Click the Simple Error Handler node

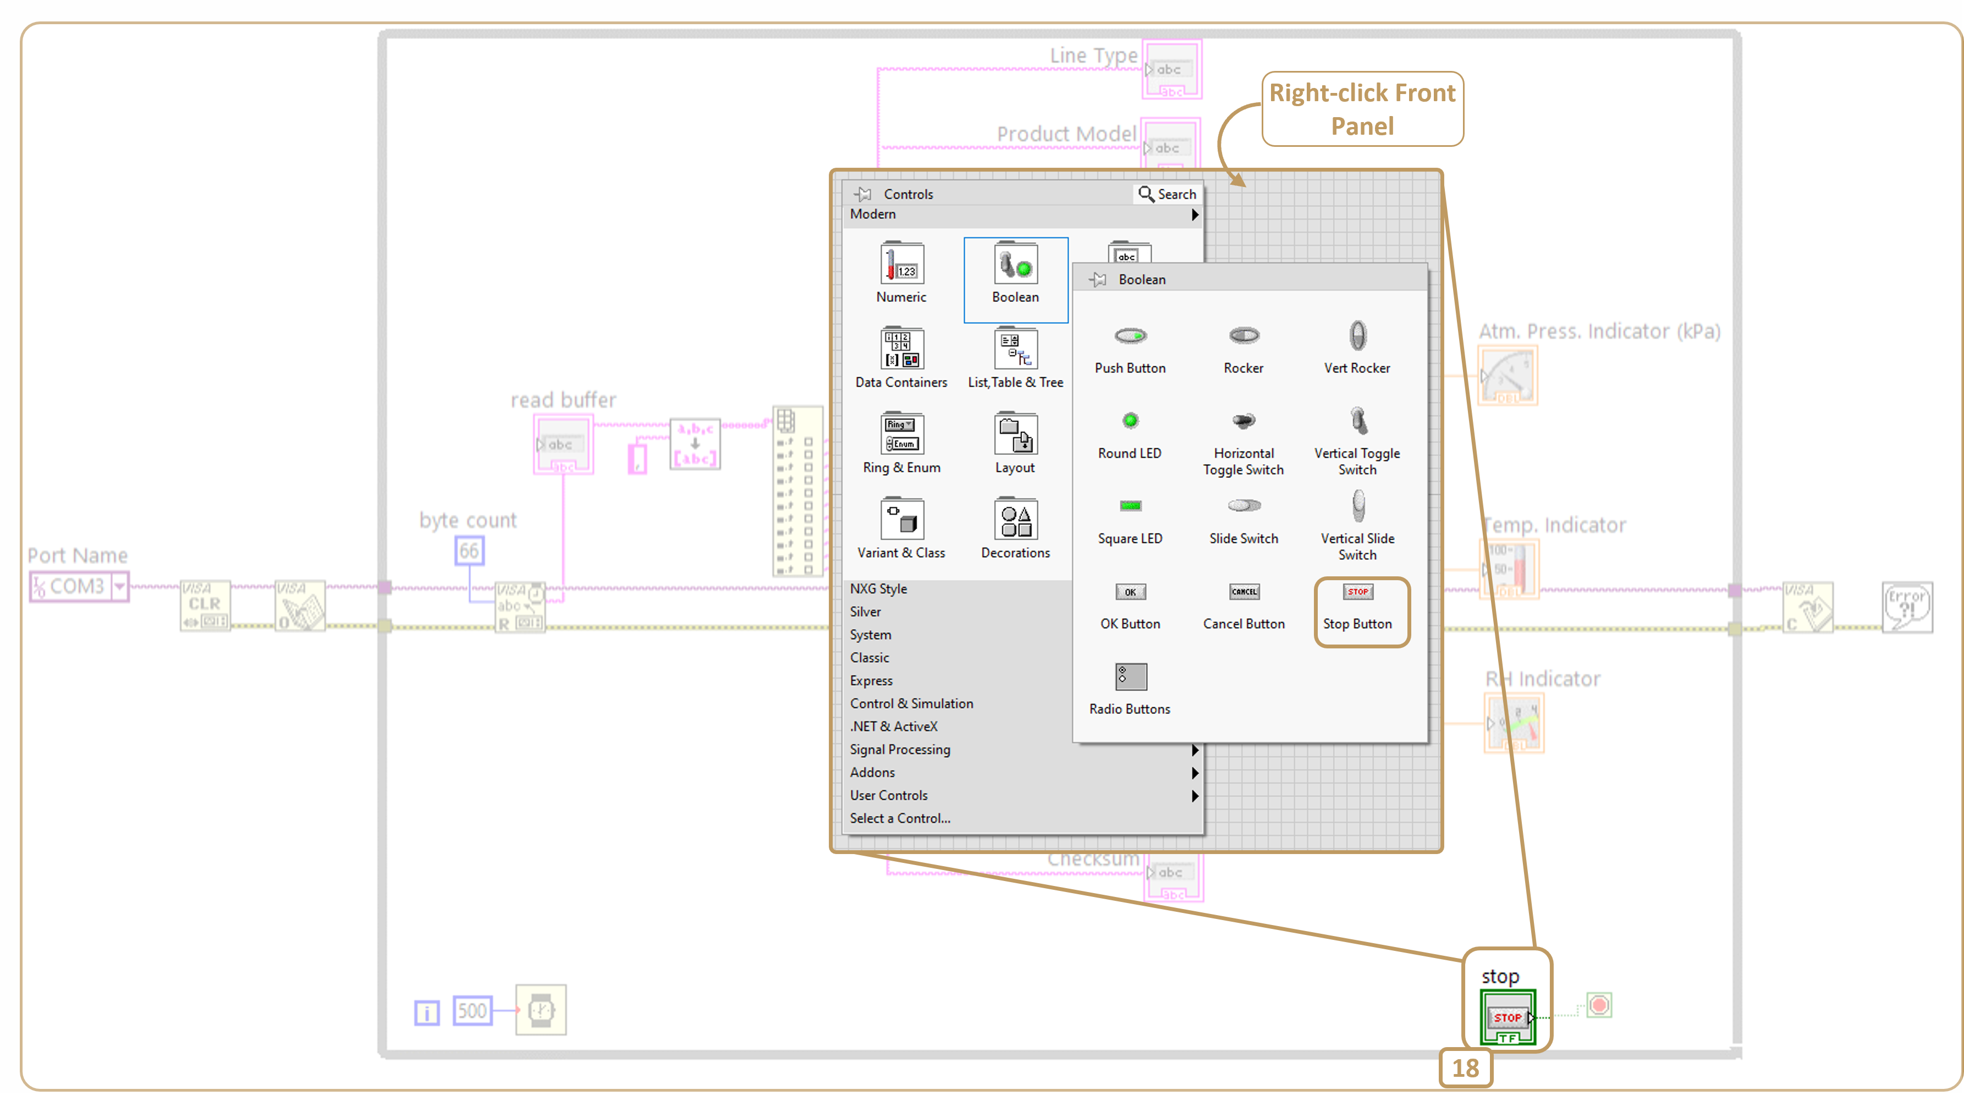click(x=1907, y=607)
